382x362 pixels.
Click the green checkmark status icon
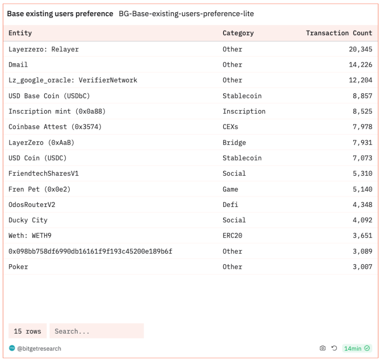(367, 348)
